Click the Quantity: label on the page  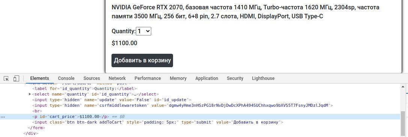pyautogui.click(x=124, y=31)
